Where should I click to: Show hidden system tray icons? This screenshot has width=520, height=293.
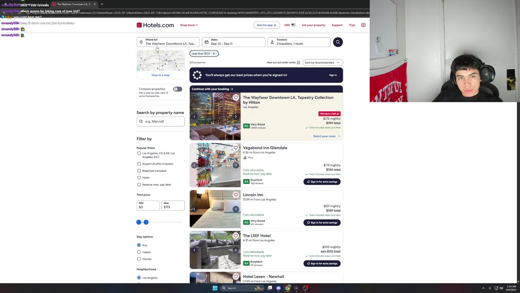(483, 288)
